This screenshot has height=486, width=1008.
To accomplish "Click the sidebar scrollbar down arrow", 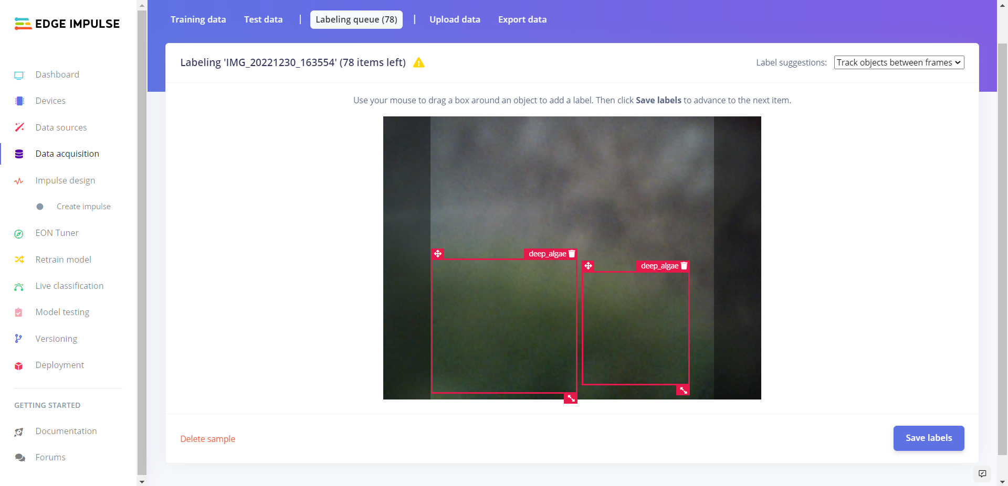I will 142,481.
